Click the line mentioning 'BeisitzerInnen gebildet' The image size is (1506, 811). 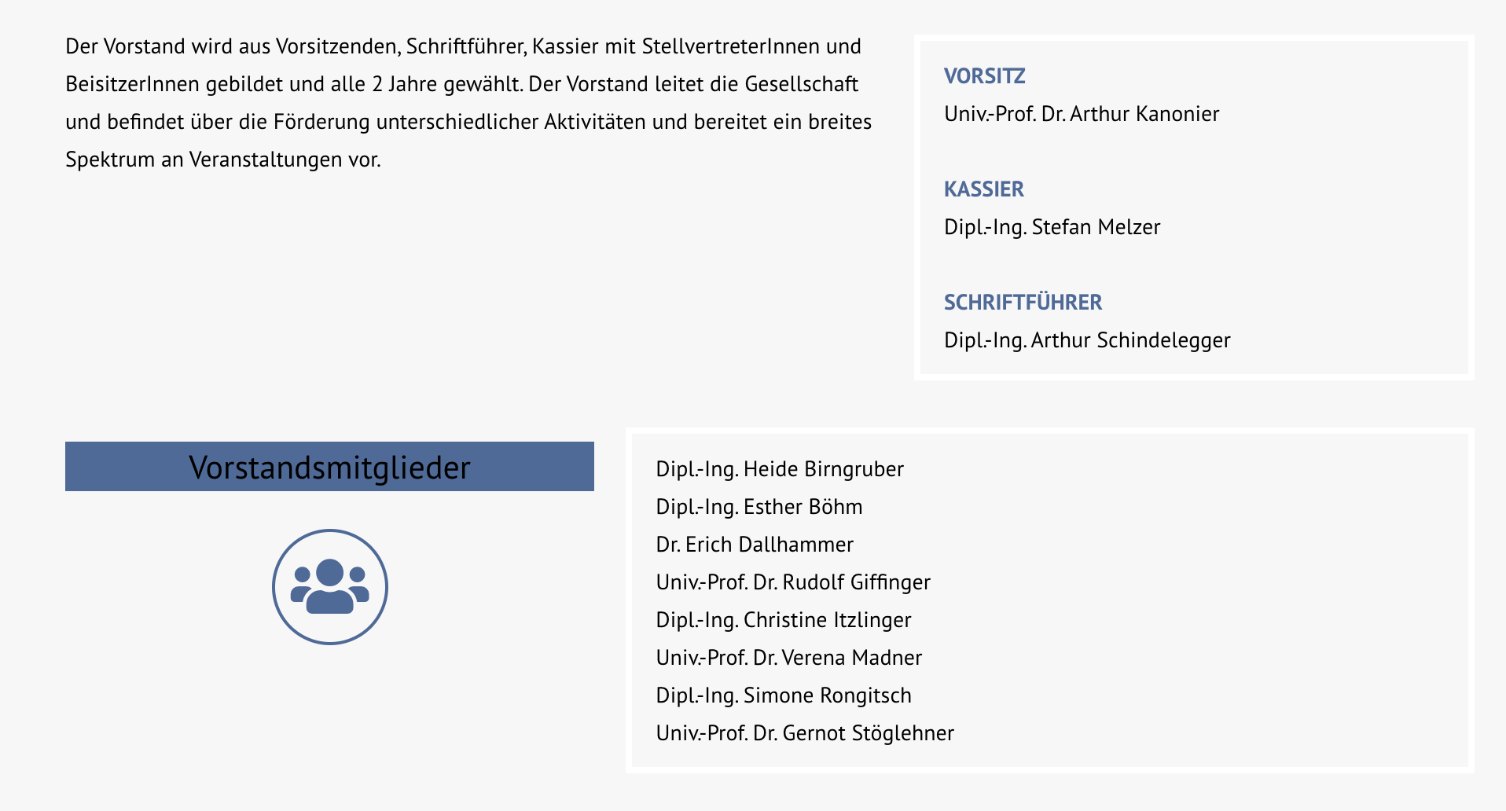click(x=461, y=84)
